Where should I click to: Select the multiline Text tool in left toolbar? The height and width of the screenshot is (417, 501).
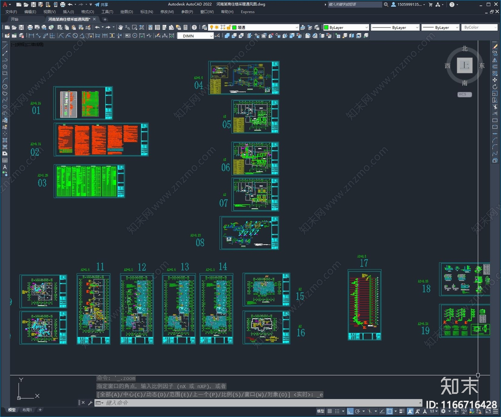pos(5,167)
